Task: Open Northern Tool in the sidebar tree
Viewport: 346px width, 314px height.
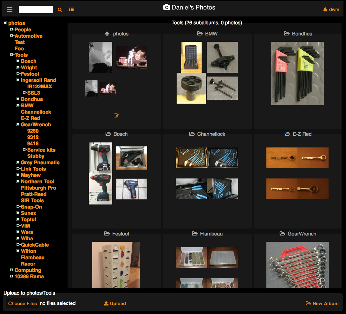Action: coord(37,181)
